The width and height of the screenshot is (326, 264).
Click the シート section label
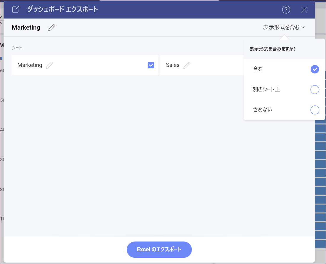(17, 48)
